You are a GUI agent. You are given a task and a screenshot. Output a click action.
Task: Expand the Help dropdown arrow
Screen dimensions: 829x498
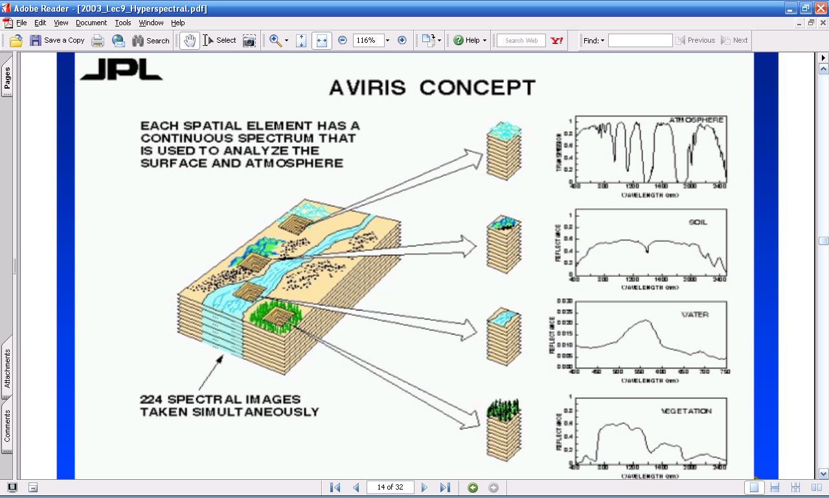[484, 40]
